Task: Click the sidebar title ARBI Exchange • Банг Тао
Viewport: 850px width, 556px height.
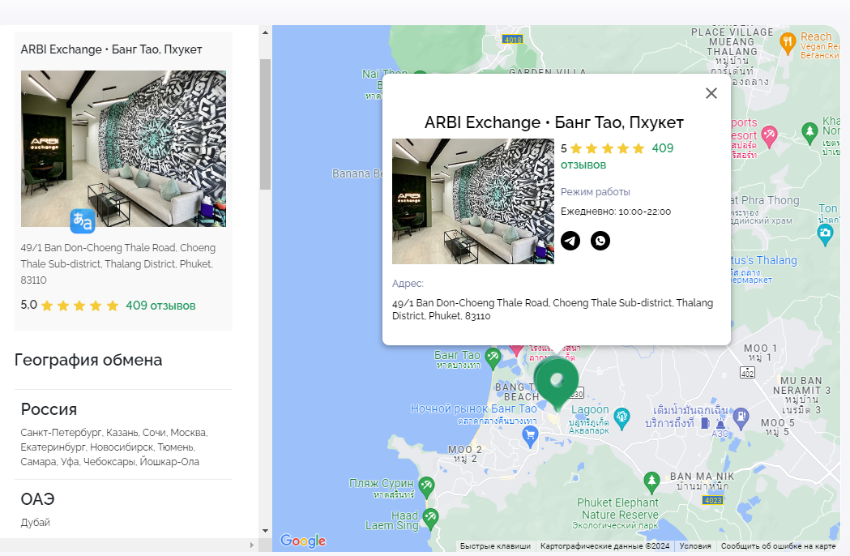Action: click(x=111, y=49)
